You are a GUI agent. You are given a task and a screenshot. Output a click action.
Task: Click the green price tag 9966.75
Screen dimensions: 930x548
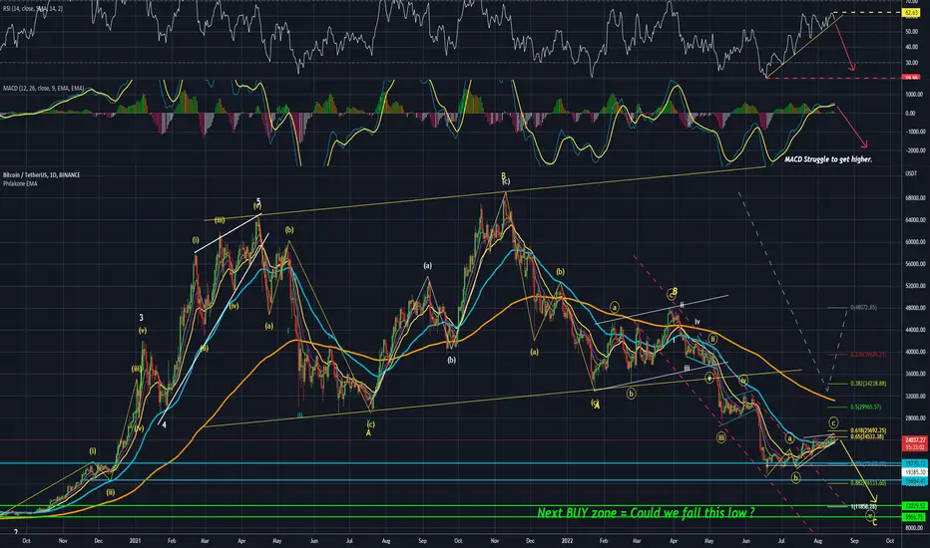click(913, 517)
